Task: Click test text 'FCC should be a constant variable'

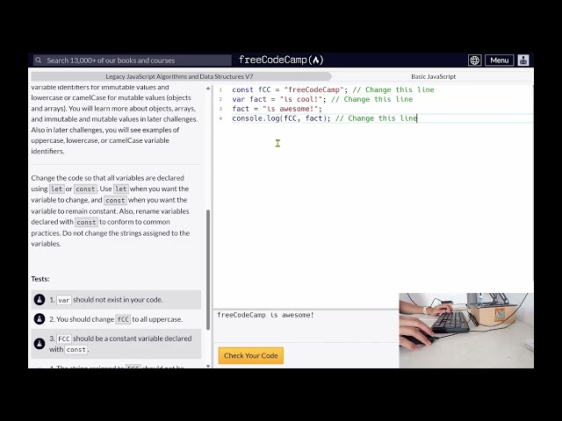Action: tap(120, 344)
